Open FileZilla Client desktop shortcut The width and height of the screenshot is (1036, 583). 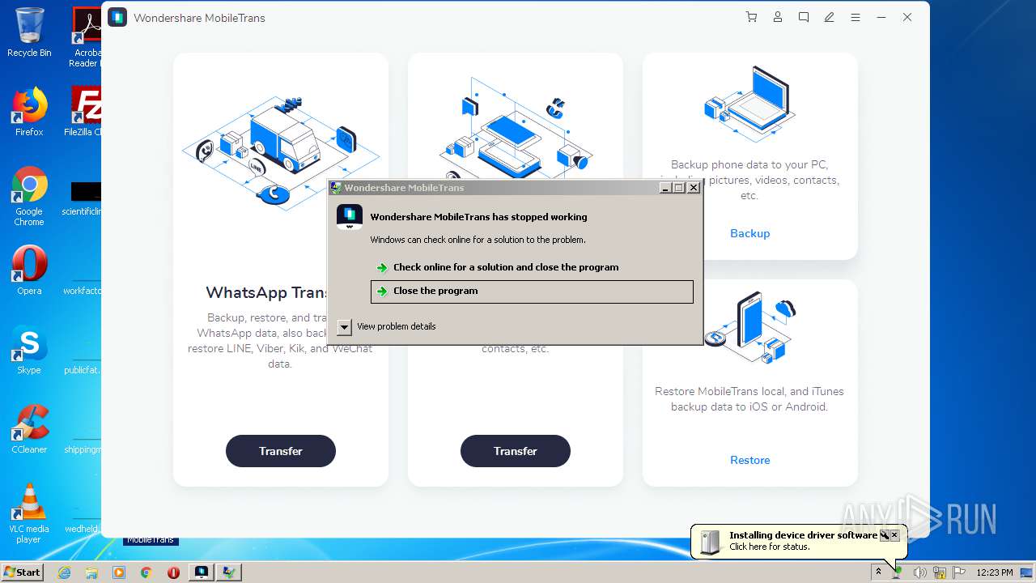(84, 112)
